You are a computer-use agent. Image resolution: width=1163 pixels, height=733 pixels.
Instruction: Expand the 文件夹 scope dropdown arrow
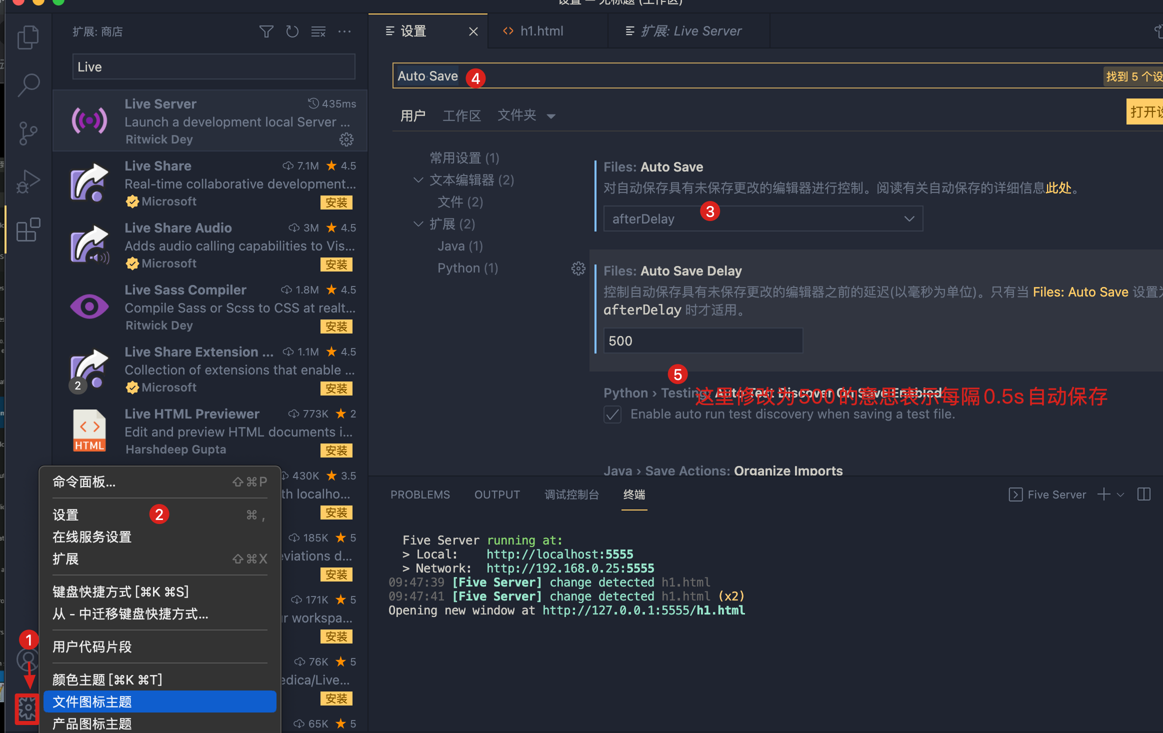(x=551, y=115)
